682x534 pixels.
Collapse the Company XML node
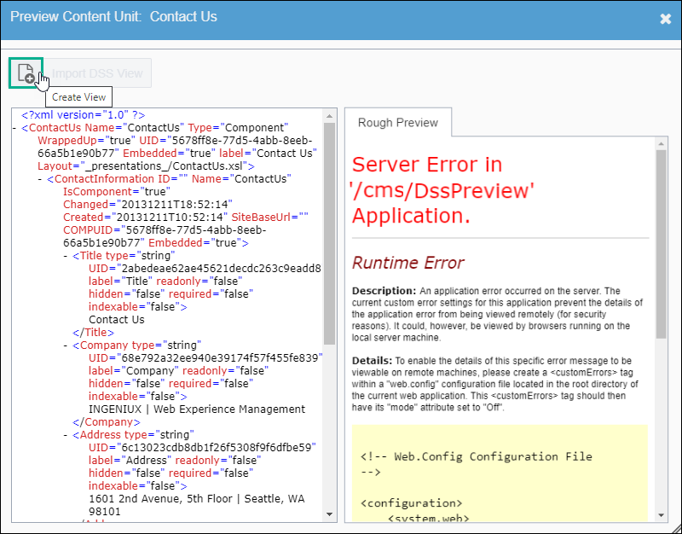coord(66,345)
